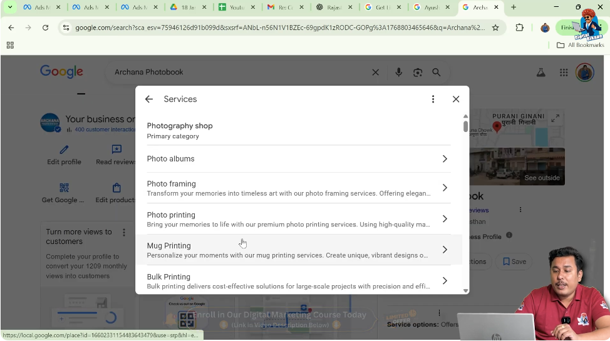The height and width of the screenshot is (341, 610).
Task: Click the scrollbar down arrow in Services
Action: click(465, 291)
